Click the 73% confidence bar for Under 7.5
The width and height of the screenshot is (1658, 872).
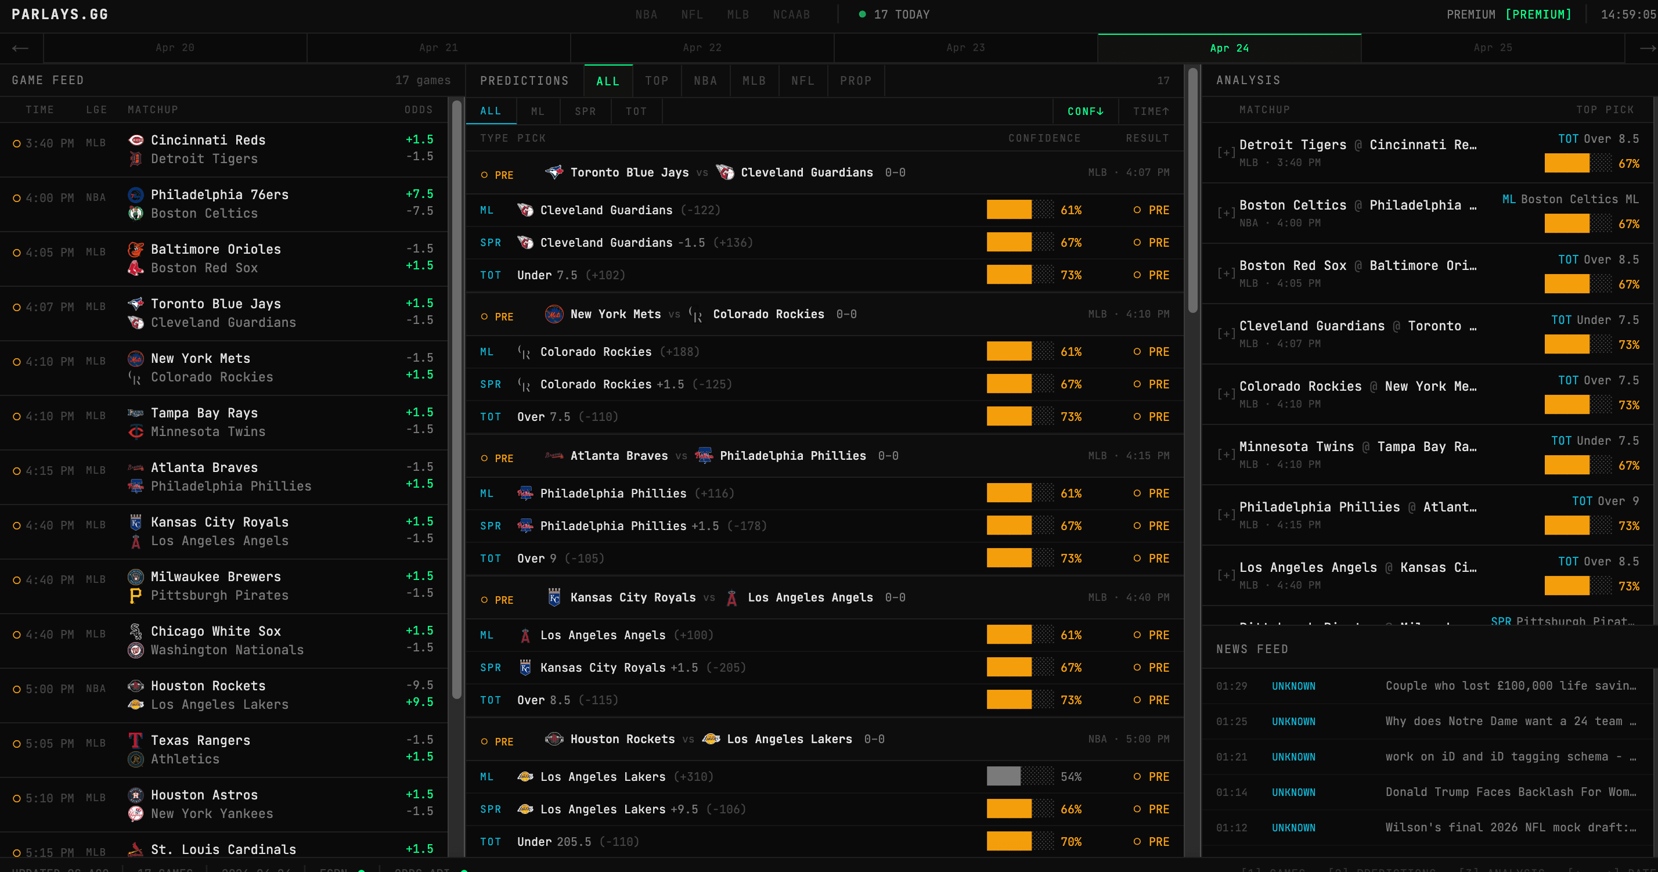coord(1020,275)
